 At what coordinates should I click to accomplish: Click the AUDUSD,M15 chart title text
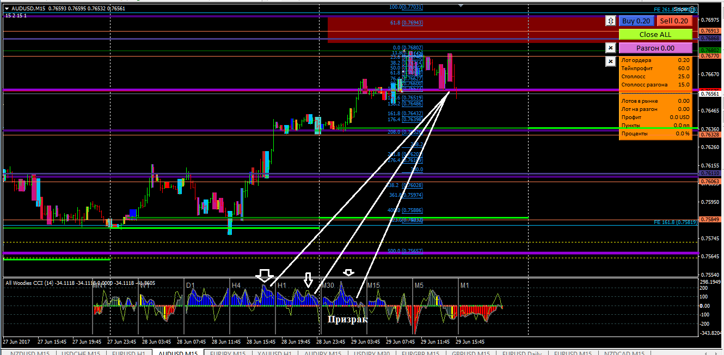[x=28, y=9]
